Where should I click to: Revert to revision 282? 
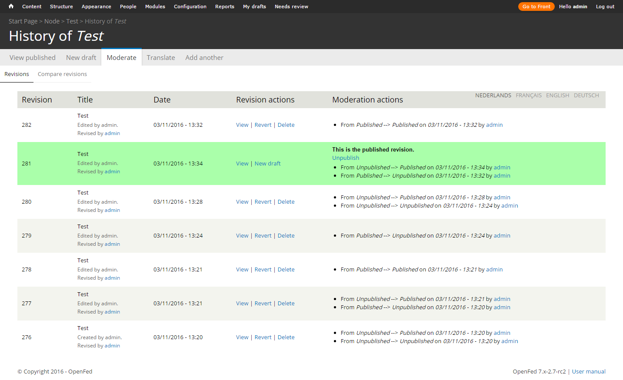coord(263,125)
